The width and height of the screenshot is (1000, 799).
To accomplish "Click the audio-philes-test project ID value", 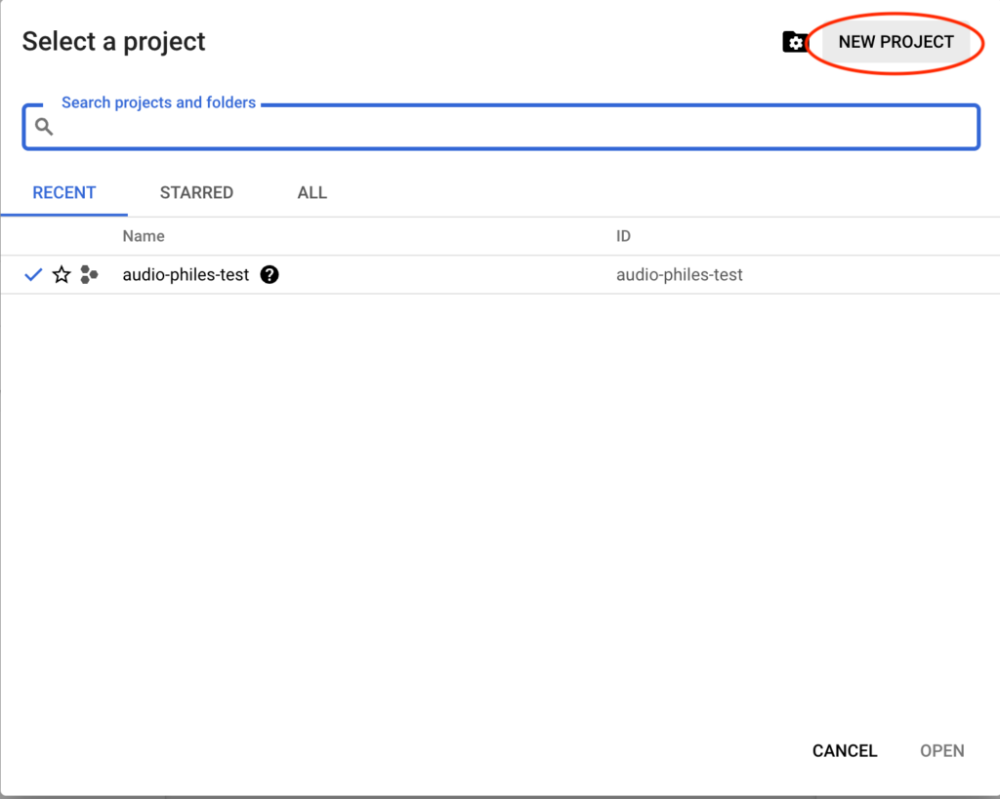I will 680,274.
